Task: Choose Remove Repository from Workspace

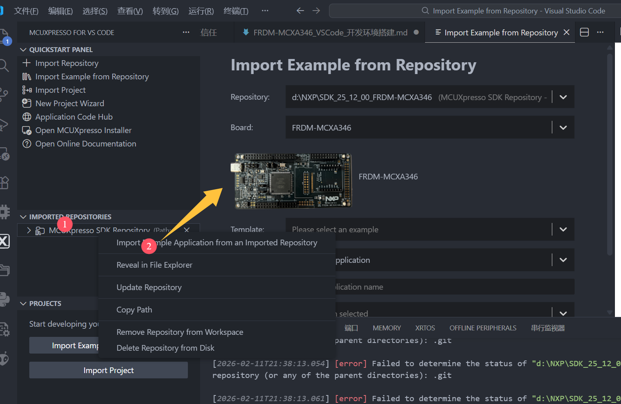Action: pos(217,332)
